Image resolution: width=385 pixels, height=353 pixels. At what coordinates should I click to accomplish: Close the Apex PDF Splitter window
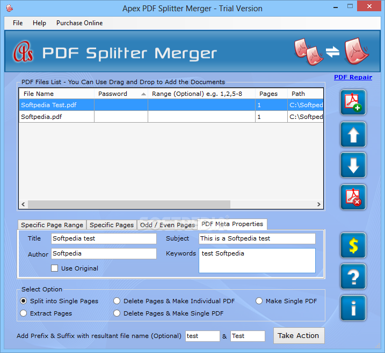369,6
